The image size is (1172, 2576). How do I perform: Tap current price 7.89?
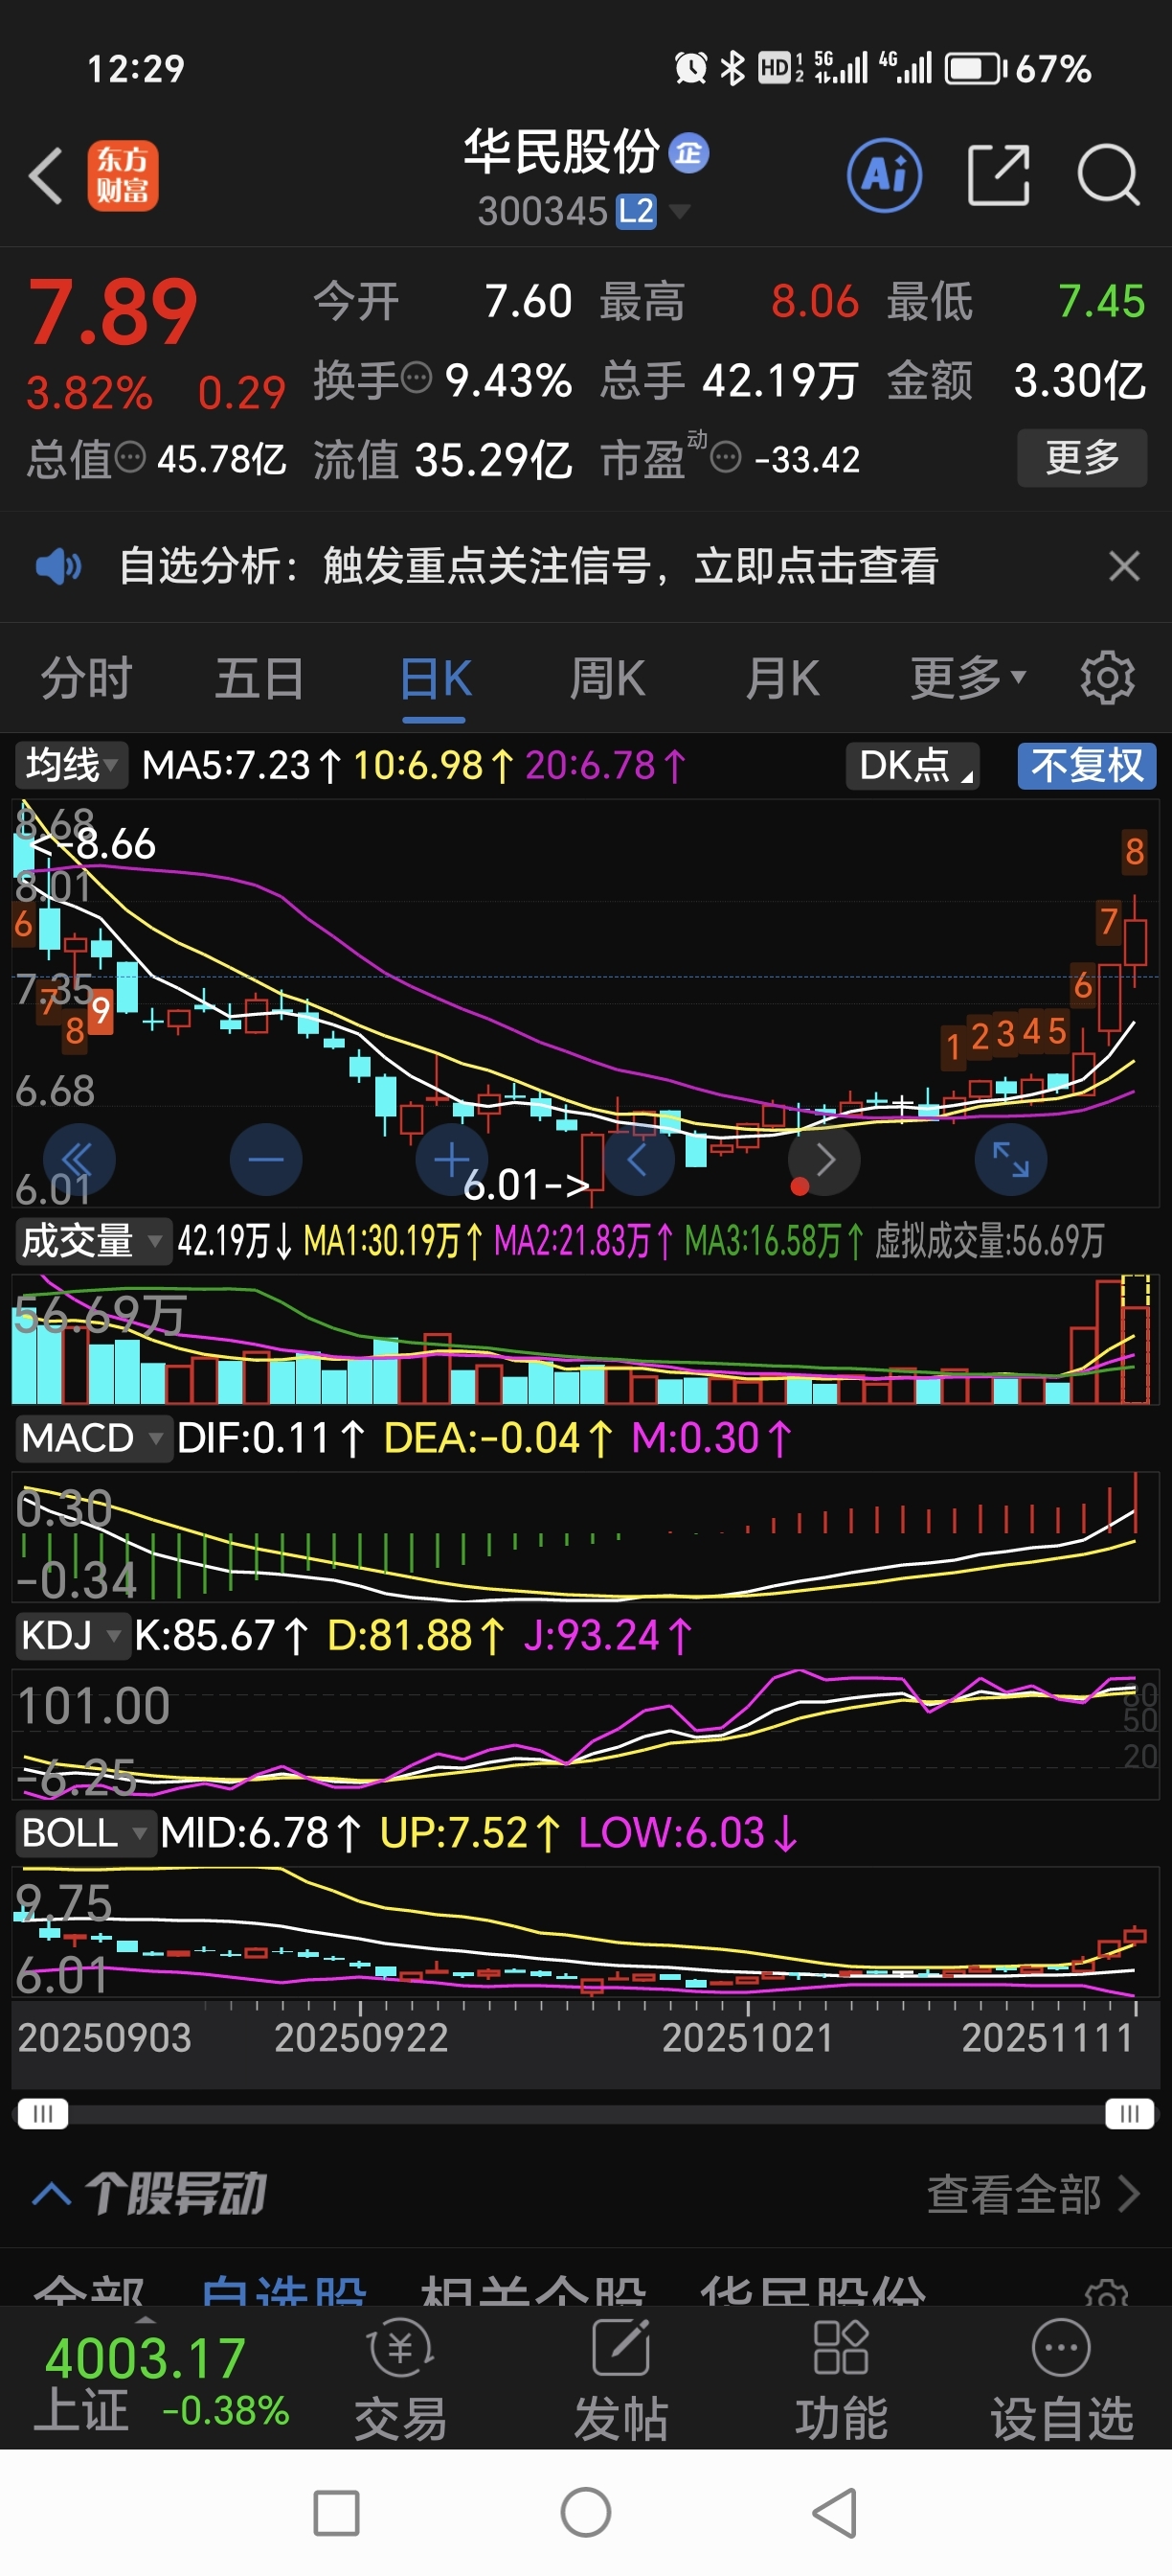pyautogui.click(x=113, y=312)
